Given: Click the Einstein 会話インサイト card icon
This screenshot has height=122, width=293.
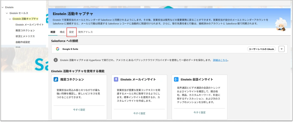Looking at the screenshot, I should [177, 79].
